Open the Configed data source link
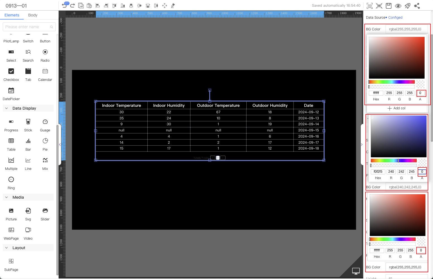 pyautogui.click(x=395, y=18)
